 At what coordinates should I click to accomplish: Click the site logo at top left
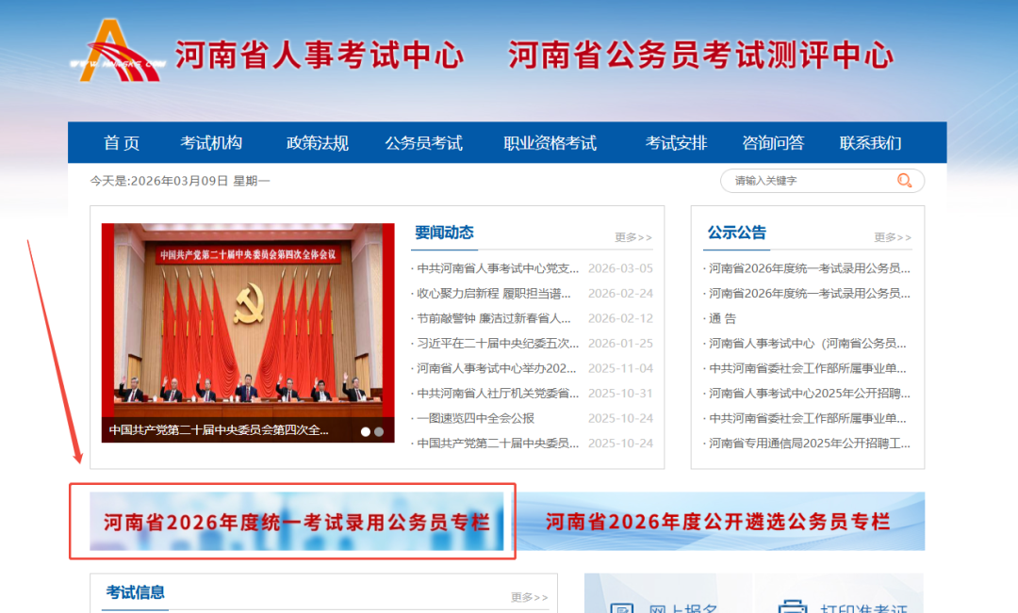pos(118,52)
